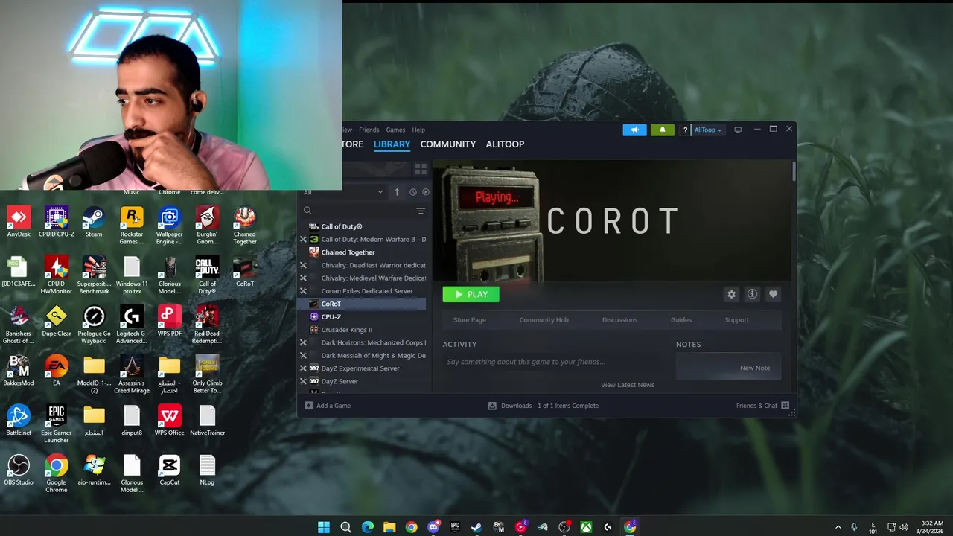Switch Steam to Big Picture mode icon
Viewport: 953px width, 536px height.
[x=738, y=130]
